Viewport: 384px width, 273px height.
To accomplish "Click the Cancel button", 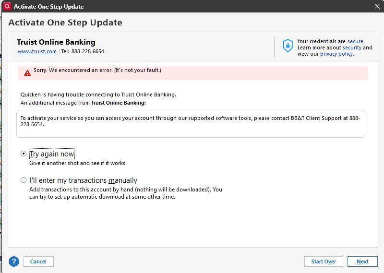I will pyautogui.click(x=38, y=261).
